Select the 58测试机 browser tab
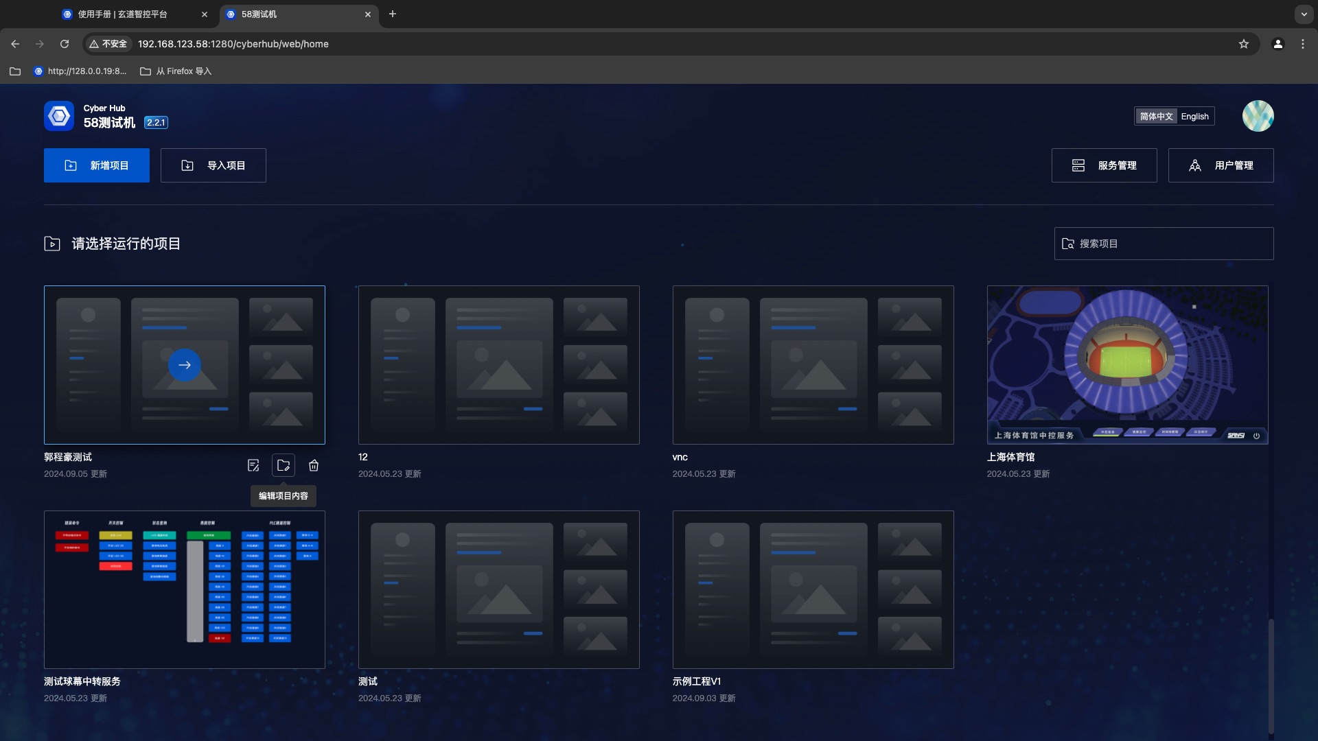Screen dimensions: 1318x741 tap(299, 14)
